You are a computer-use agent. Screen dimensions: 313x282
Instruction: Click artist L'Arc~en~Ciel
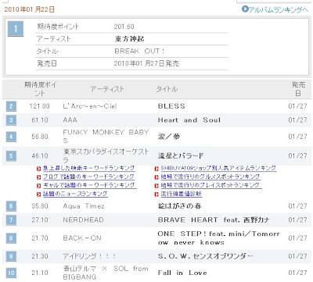[90, 106]
